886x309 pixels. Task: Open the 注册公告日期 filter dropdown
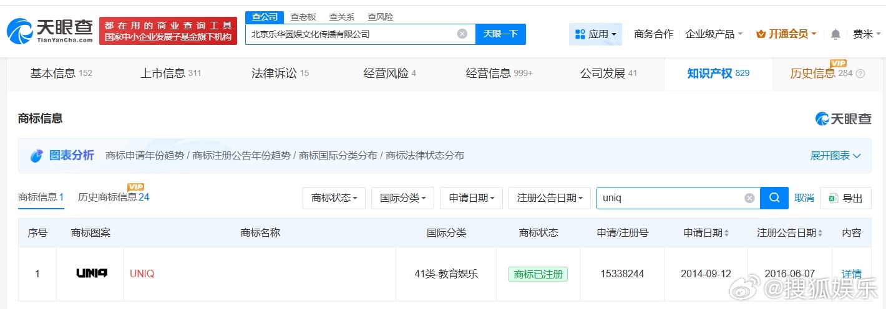coord(550,198)
